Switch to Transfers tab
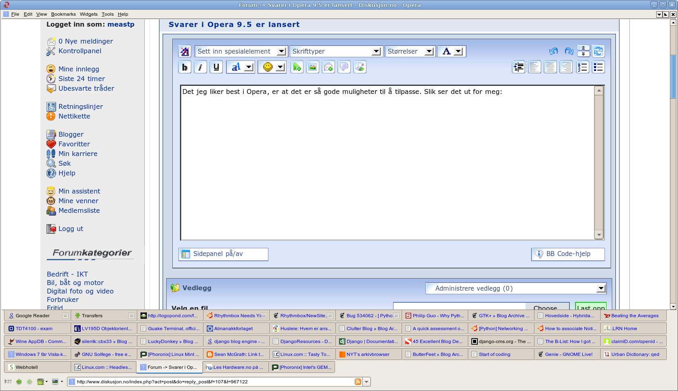 click(103, 316)
